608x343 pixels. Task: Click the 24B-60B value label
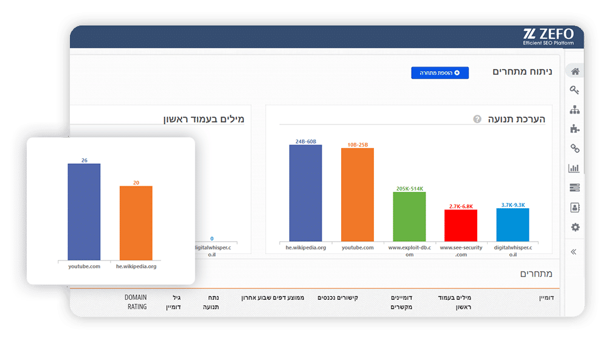point(306,141)
